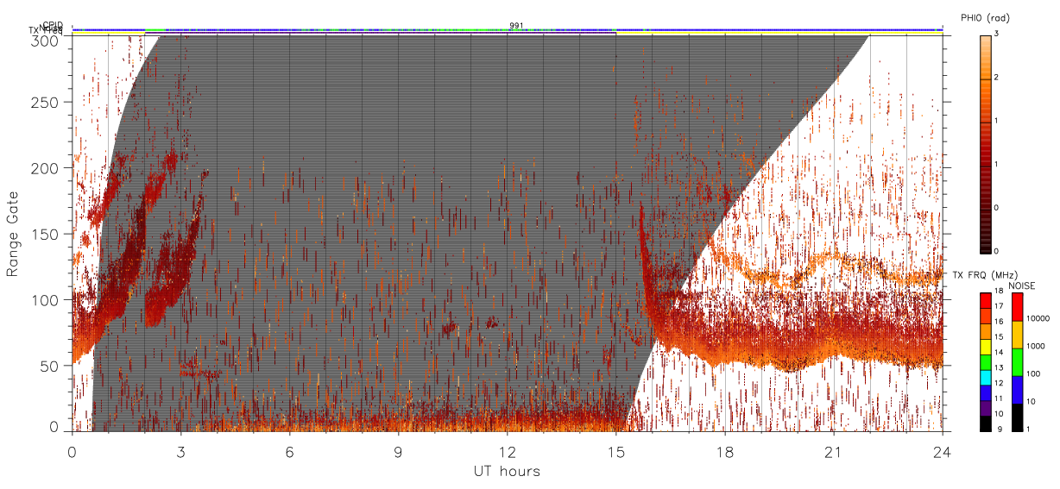
Task: Pick the black 1–10 swatch in NOISE legend
Action: click(x=1017, y=416)
